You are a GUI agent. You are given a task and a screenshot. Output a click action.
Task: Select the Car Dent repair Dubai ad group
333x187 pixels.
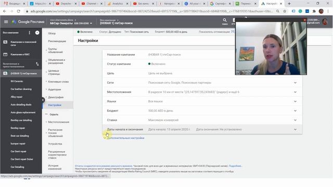click(22, 159)
